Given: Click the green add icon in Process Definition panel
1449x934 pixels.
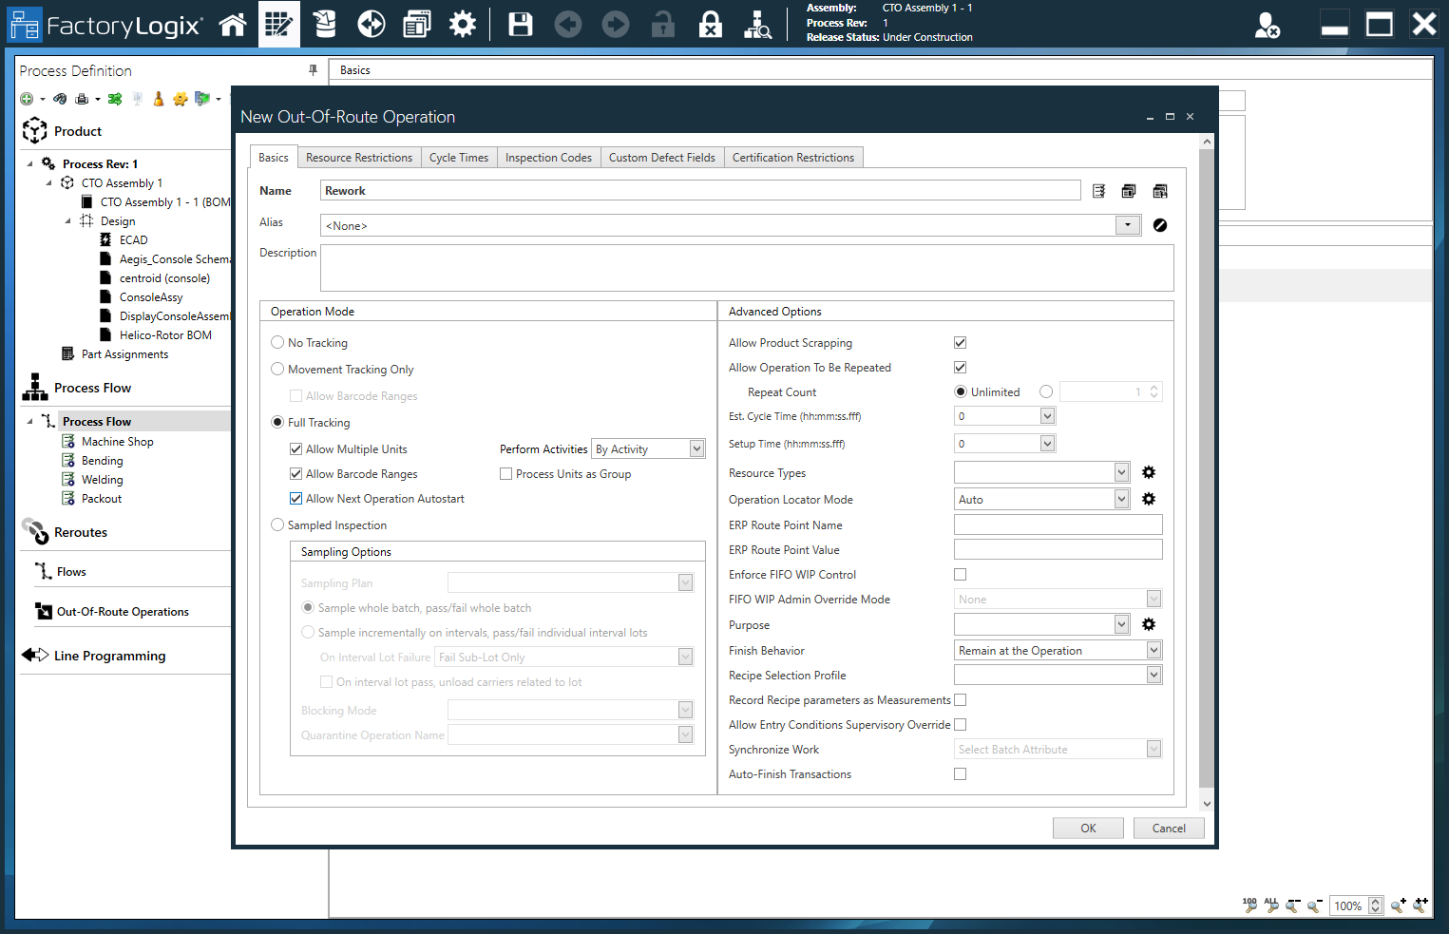Looking at the screenshot, I should (27, 98).
